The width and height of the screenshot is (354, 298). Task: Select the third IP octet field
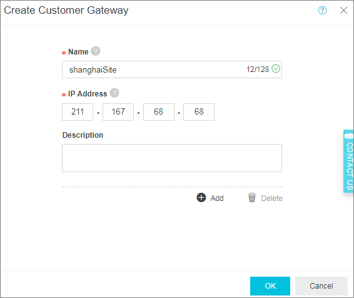(159, 112)
